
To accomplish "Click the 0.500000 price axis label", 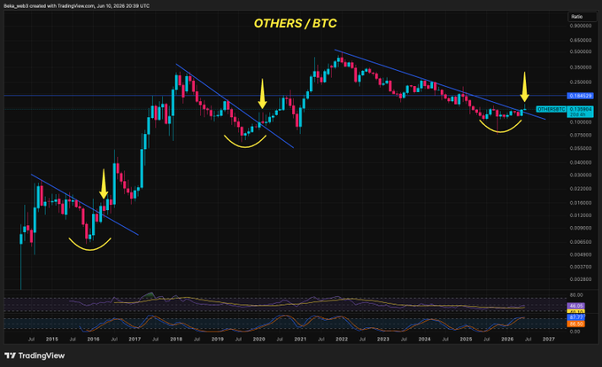I will click(x=581, y=51).
